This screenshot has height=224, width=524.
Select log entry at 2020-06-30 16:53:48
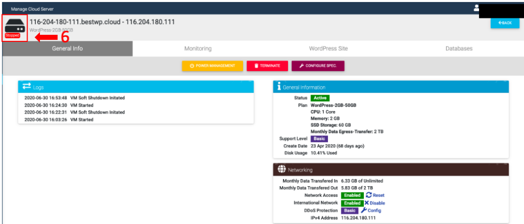tap(75, 98)
